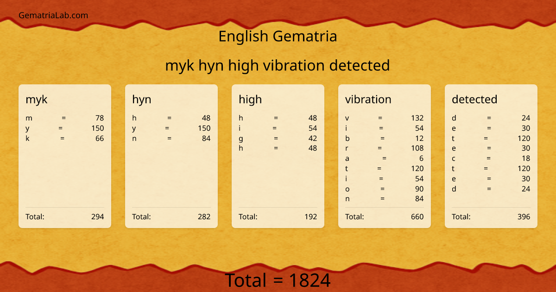Click letter 'v' in the vibration card
556x292 pixels.
347,118
